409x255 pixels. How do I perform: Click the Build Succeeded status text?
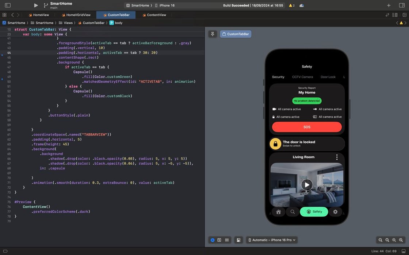point(236,5)
